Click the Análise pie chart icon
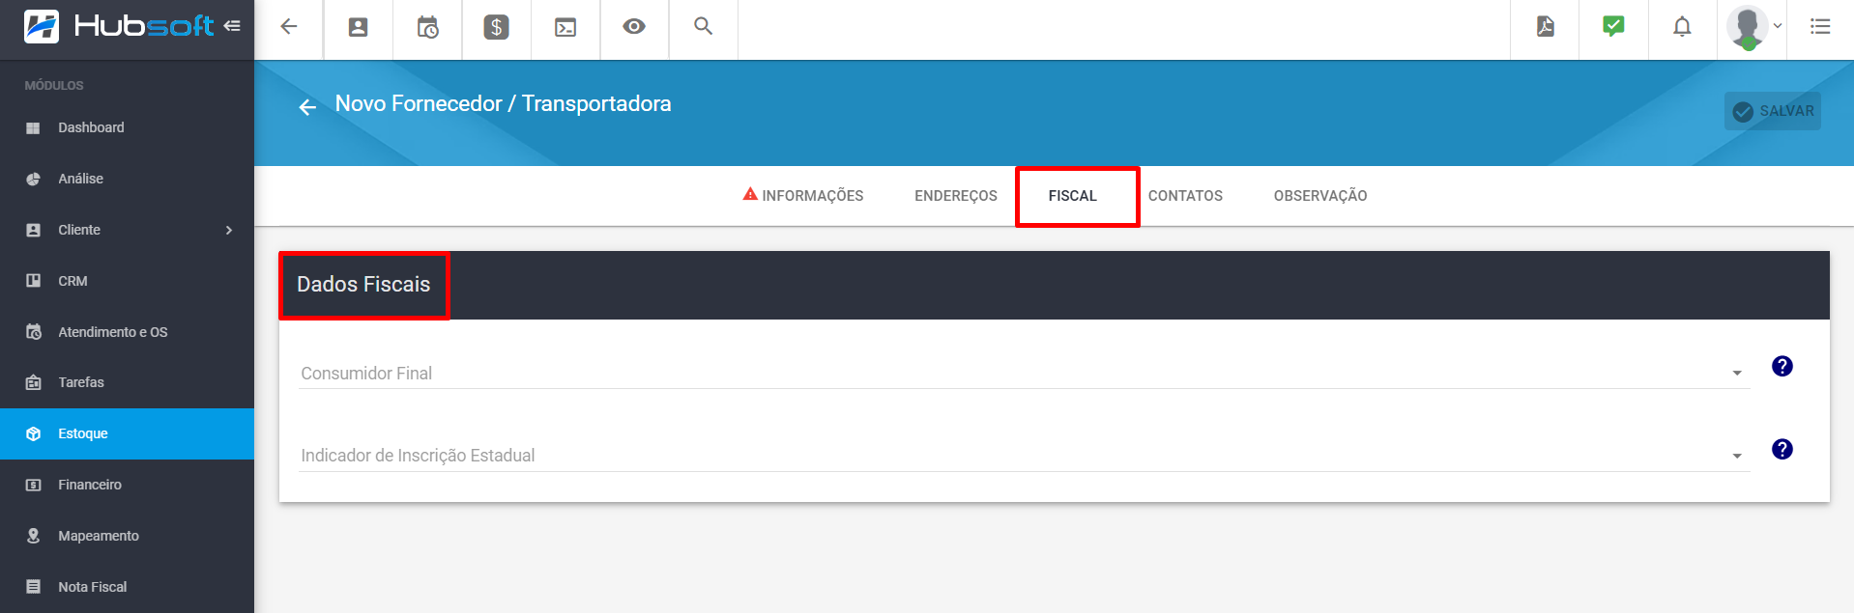Viewport: 1854px width, 613px height. point(33,179)
